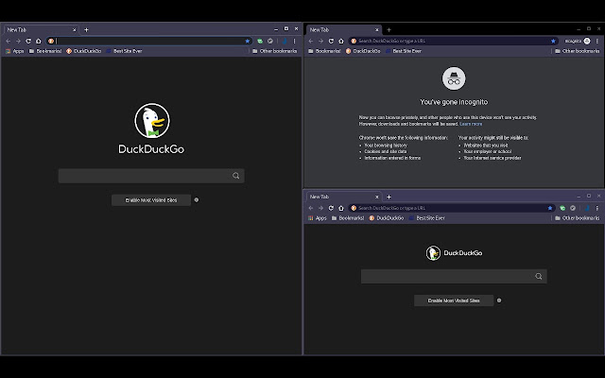Open Bookmarks! folder in incognito window

click(324, 51)
